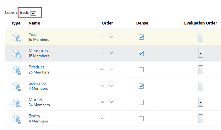Image resolution: width=221 pixels, height=130 pixels.
Task: Uncheck Dense for the Year dimension
Action: click(x=141, y=37)
